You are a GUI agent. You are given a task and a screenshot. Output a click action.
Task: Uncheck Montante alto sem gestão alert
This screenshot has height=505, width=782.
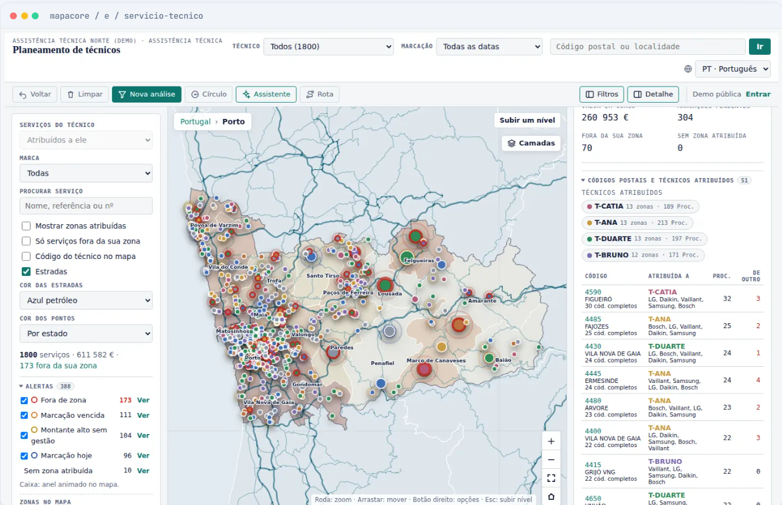pos(24,435)
